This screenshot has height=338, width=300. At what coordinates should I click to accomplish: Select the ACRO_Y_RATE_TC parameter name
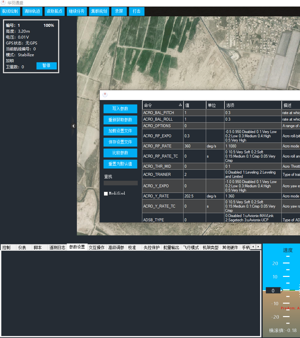pyautogui.click(x=159, y=206)
